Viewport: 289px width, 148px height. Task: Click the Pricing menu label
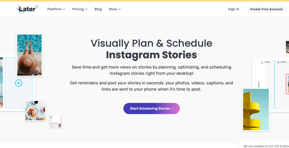[x=78, y=9]
